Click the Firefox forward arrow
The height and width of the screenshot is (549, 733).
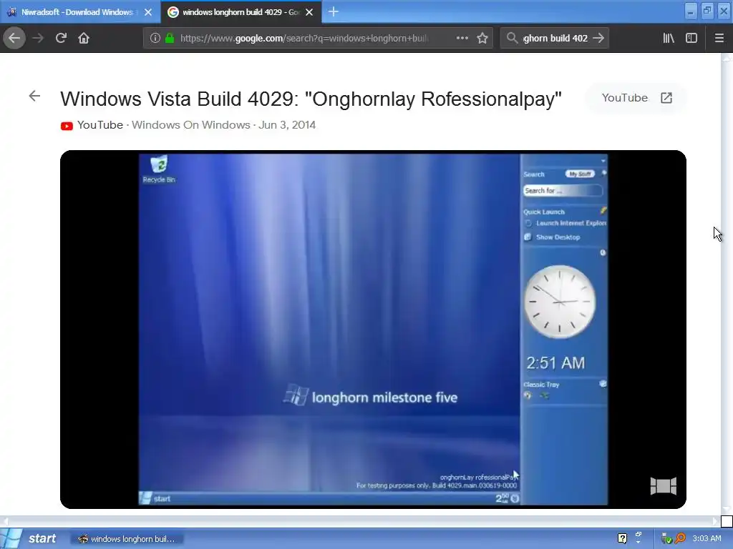[x=38, y=39]
